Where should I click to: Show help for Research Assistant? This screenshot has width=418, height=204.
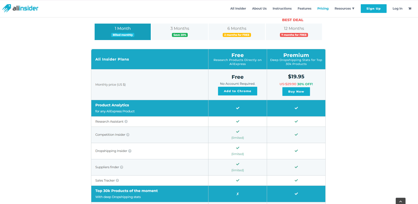[x=126, y=122]
